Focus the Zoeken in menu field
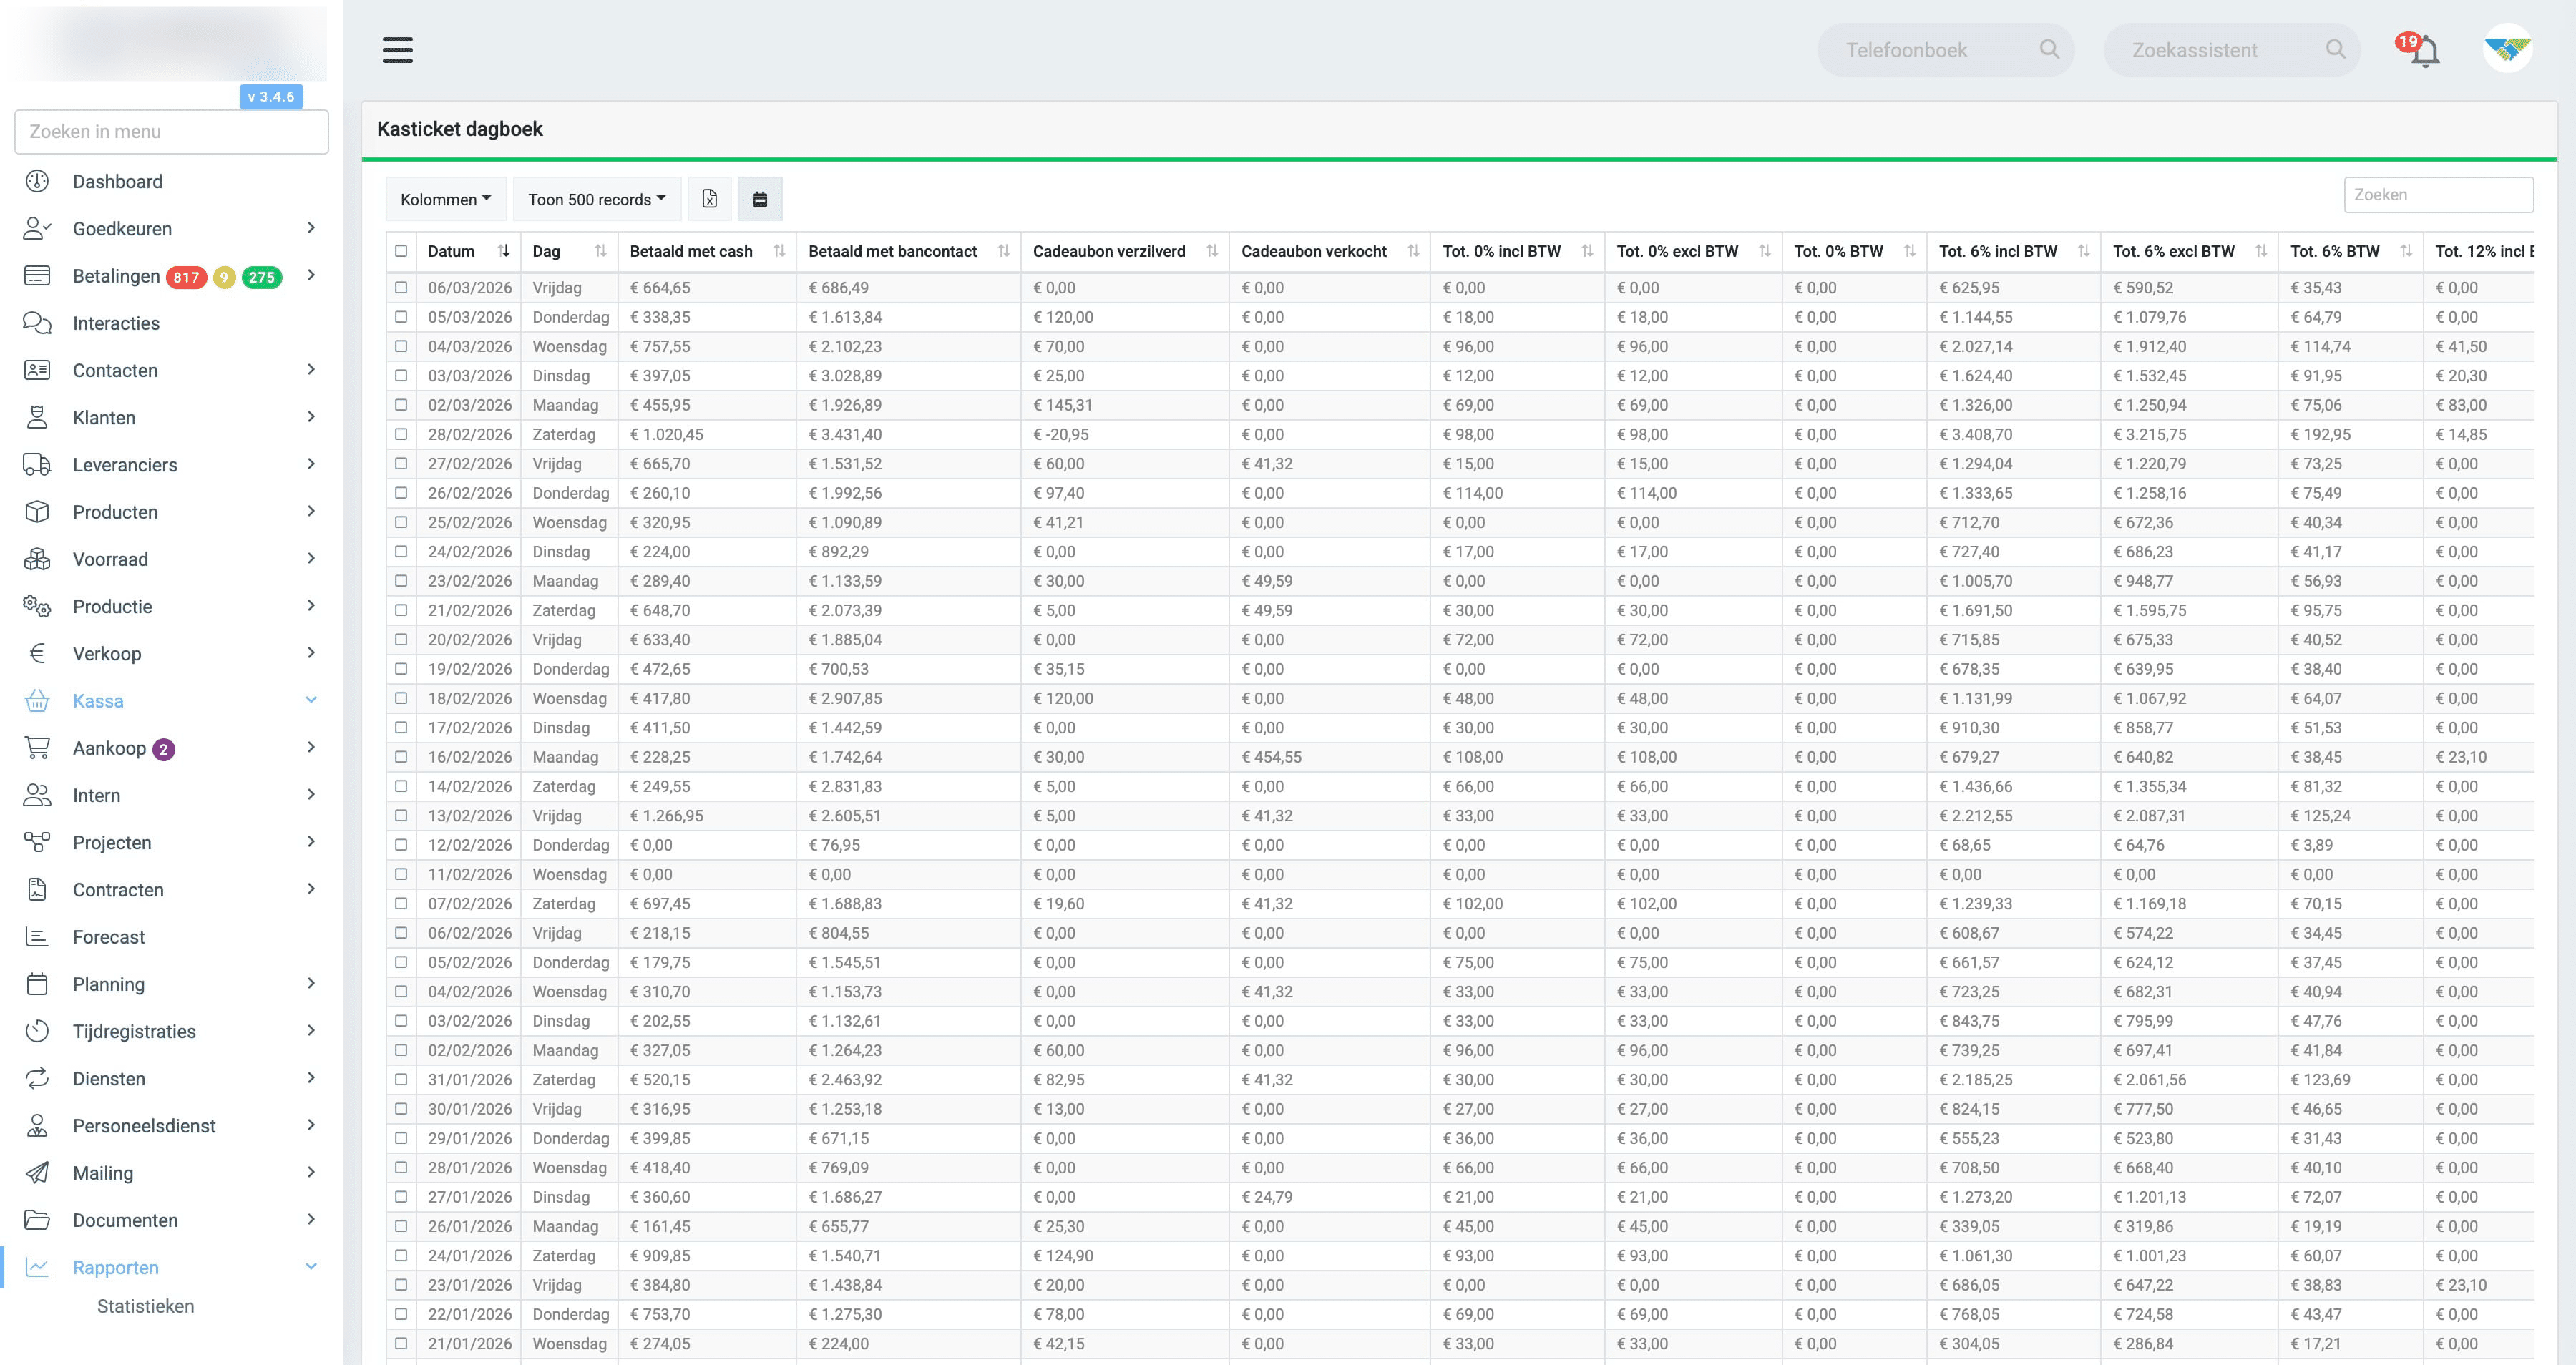This screenshot has height=1365, width=2576. [x=172, y=132]
